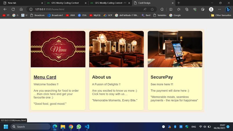Viewport: 233px width, 131px height.
Task: Click the SecurePay card heading
Action: coord(162,77)
